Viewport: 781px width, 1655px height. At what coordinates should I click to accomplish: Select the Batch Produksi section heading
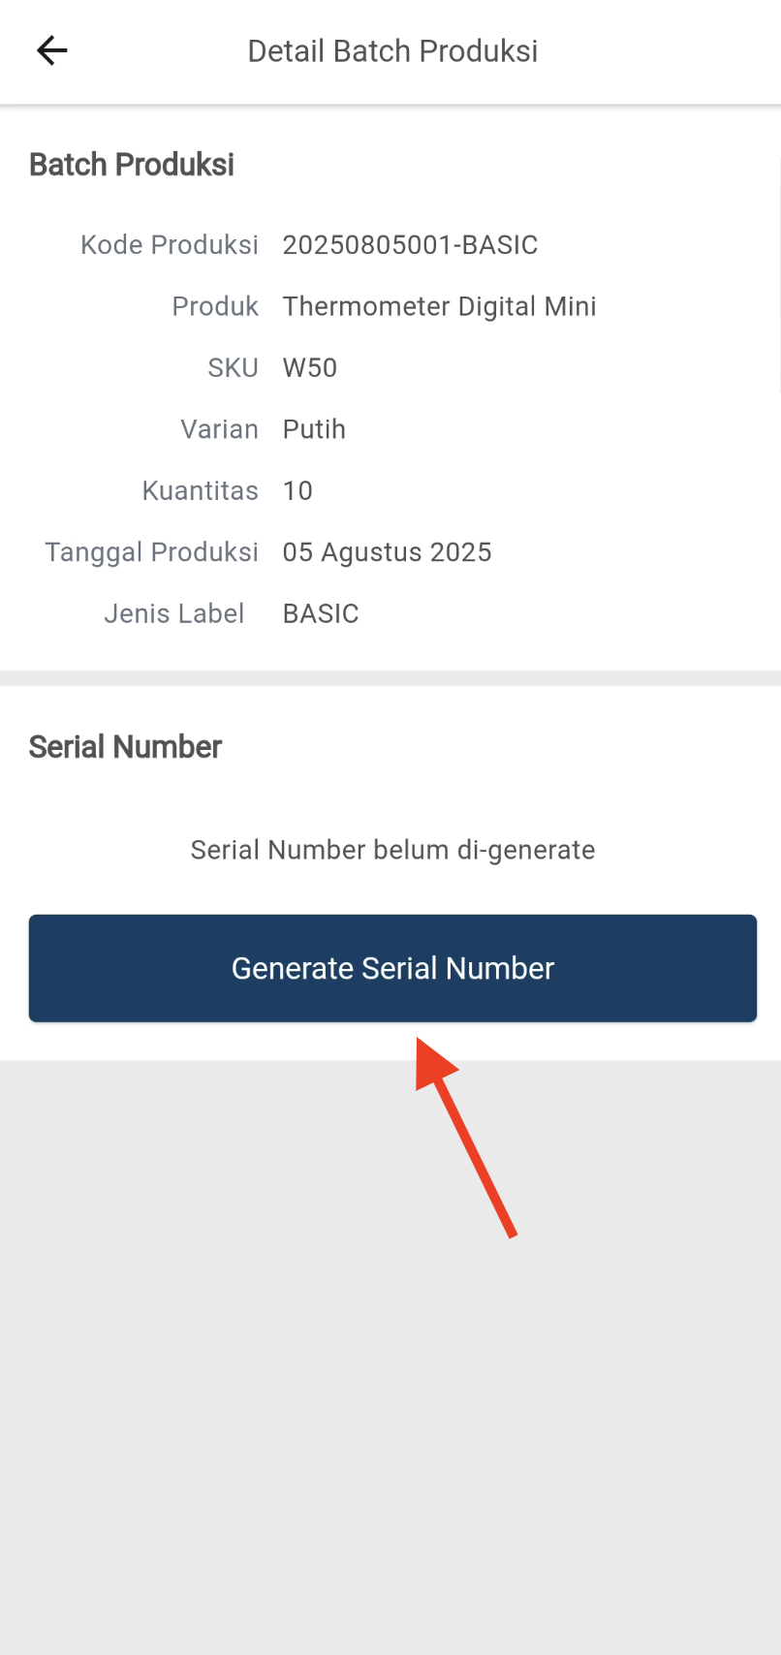132,165
